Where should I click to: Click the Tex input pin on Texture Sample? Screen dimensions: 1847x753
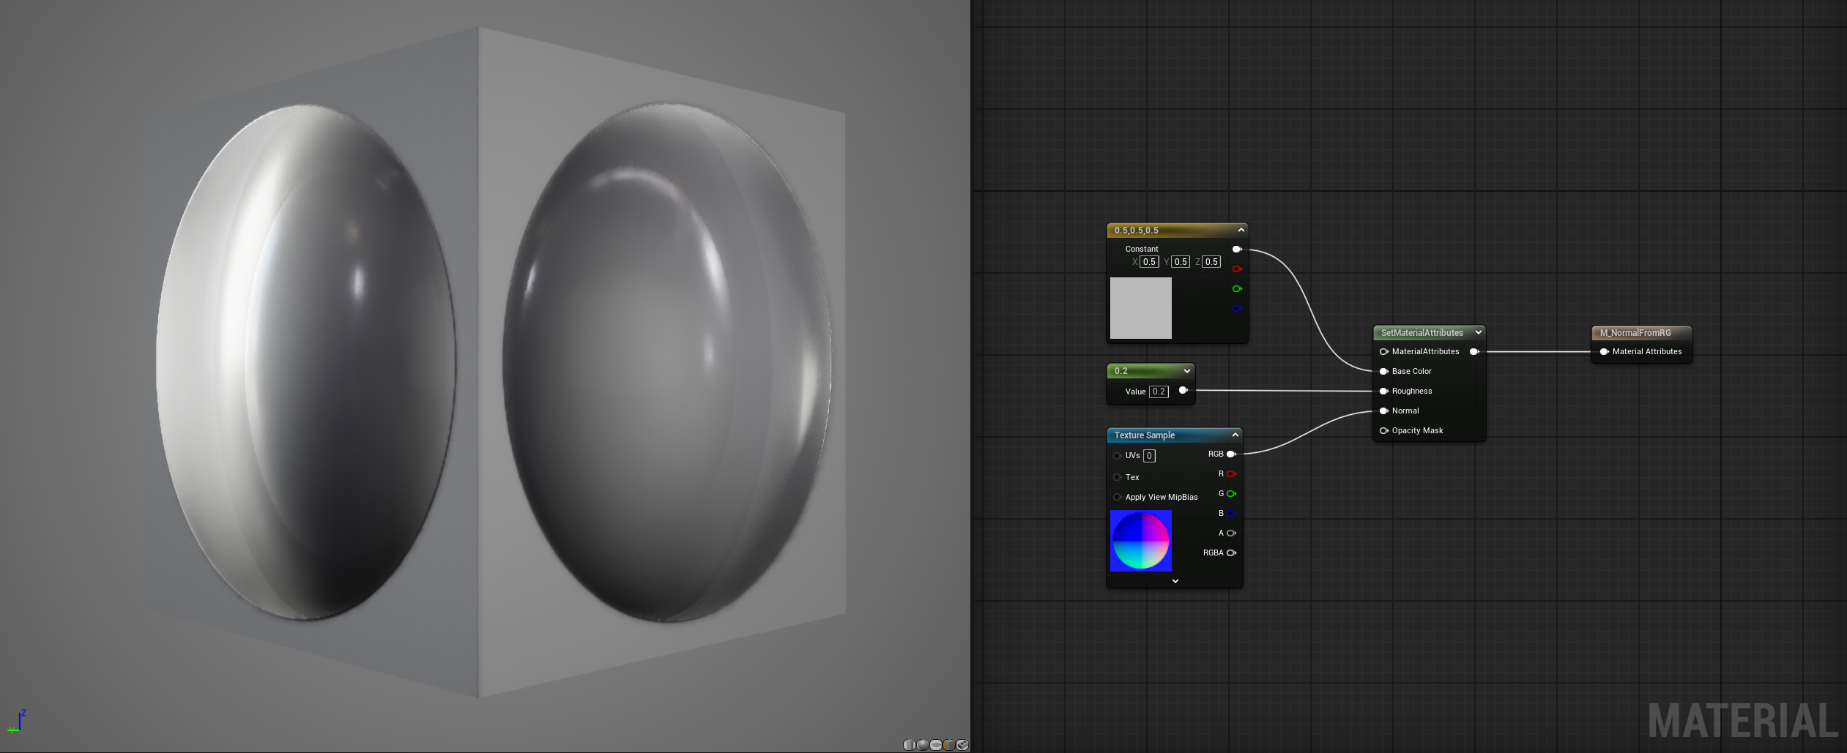(x=1117, y=478)
